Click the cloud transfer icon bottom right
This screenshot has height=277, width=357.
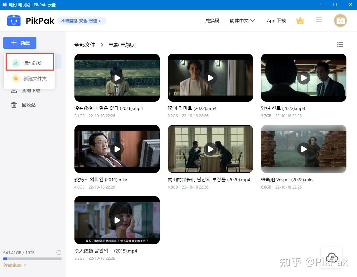click(x=332, y=257)
